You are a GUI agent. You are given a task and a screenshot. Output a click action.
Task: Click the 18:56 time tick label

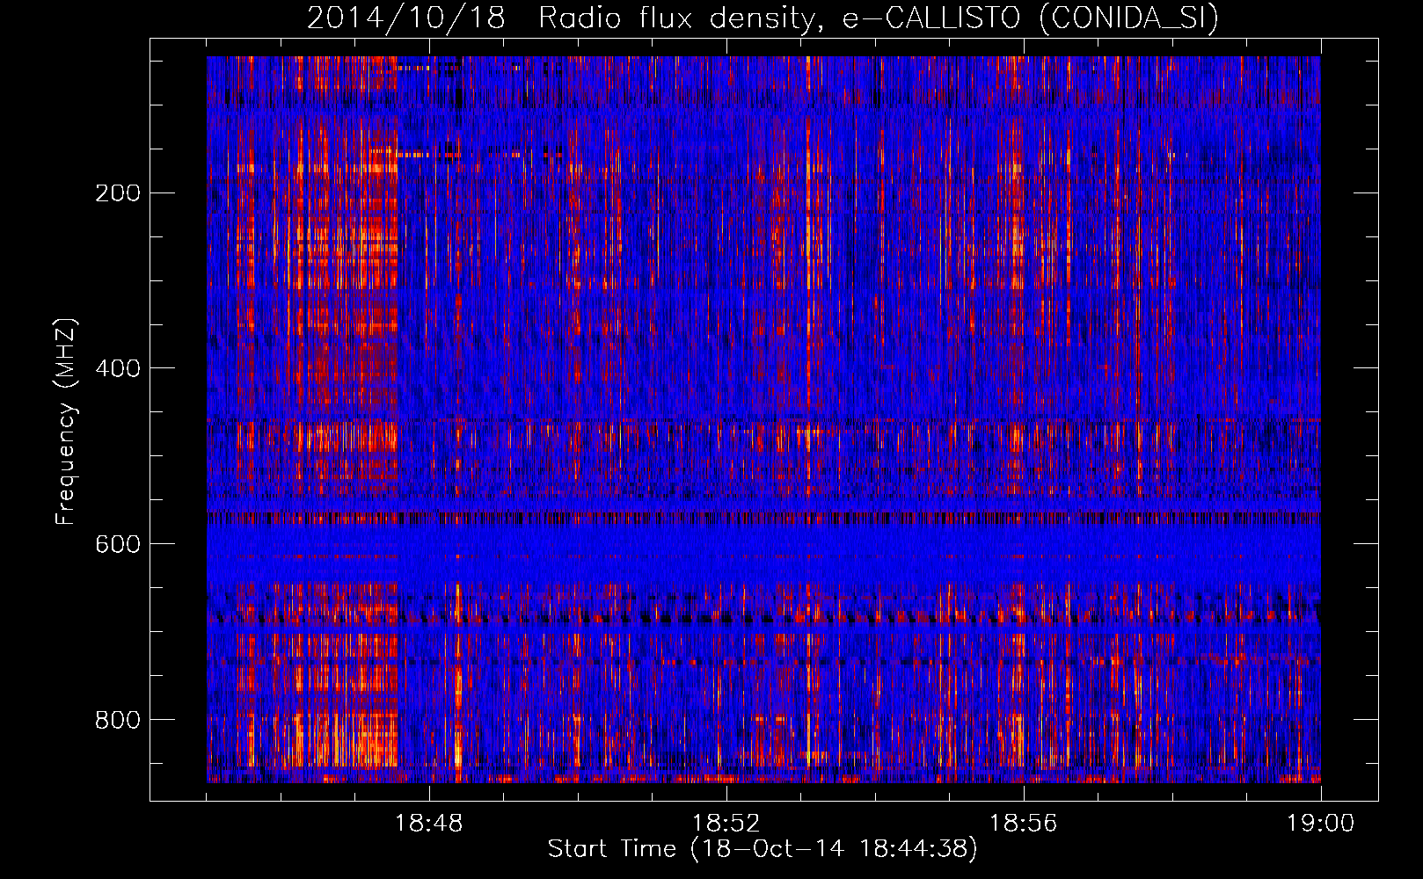pos(1024,824)
